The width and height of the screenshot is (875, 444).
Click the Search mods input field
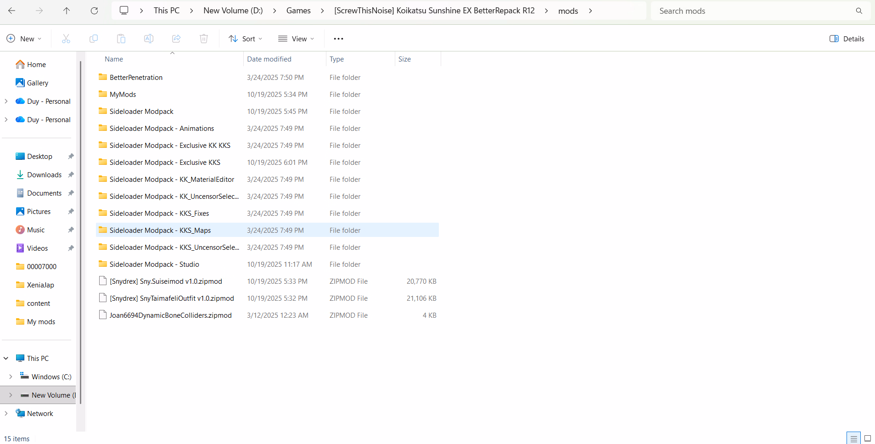coord(753,11)
